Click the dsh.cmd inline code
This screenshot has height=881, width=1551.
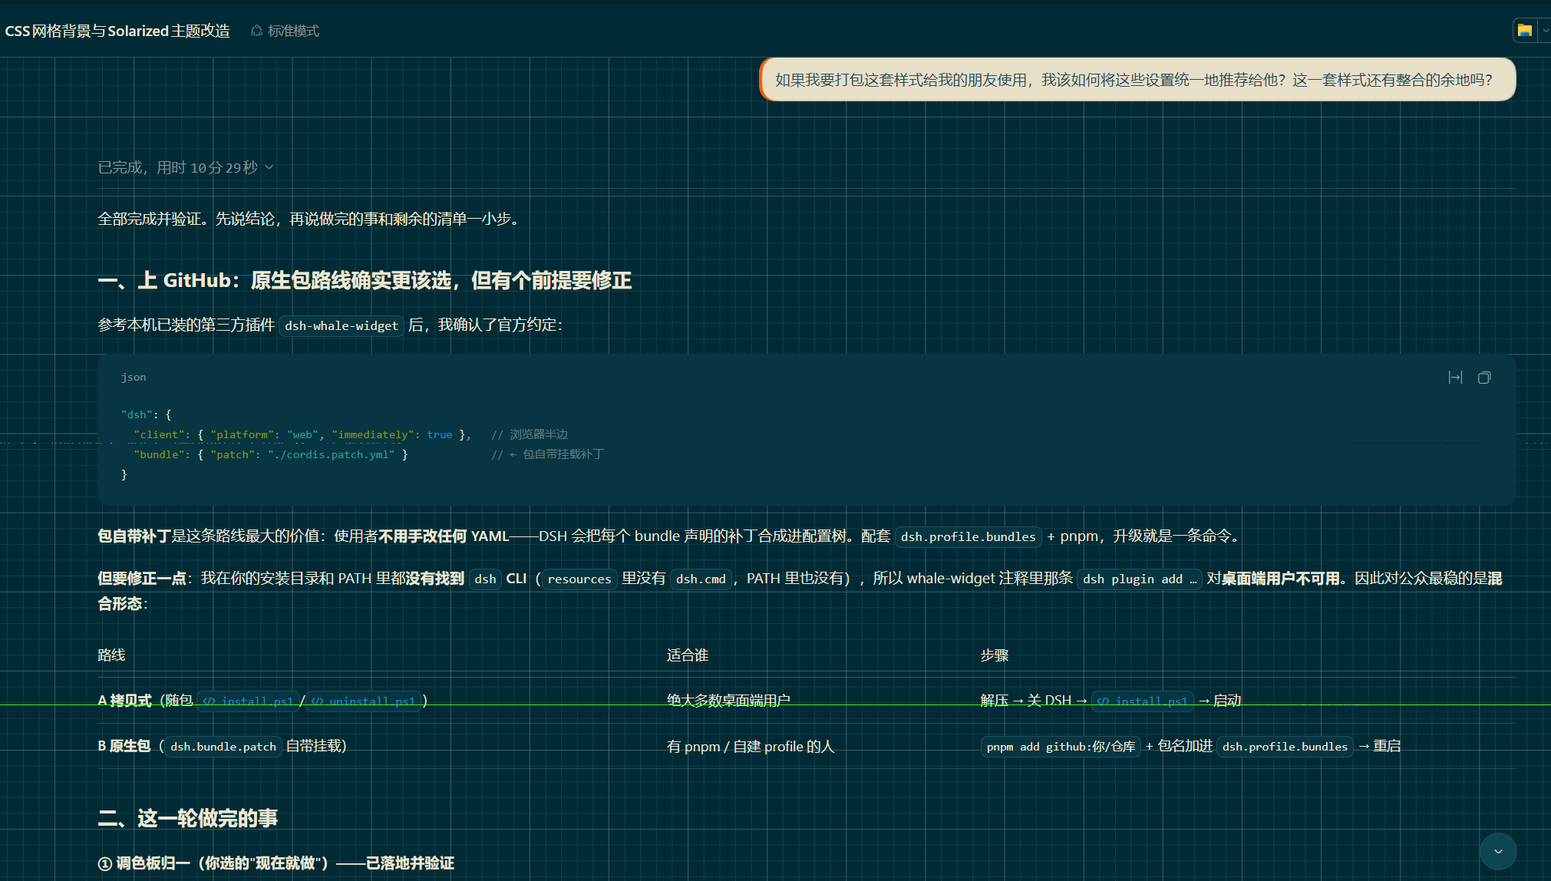701,579
